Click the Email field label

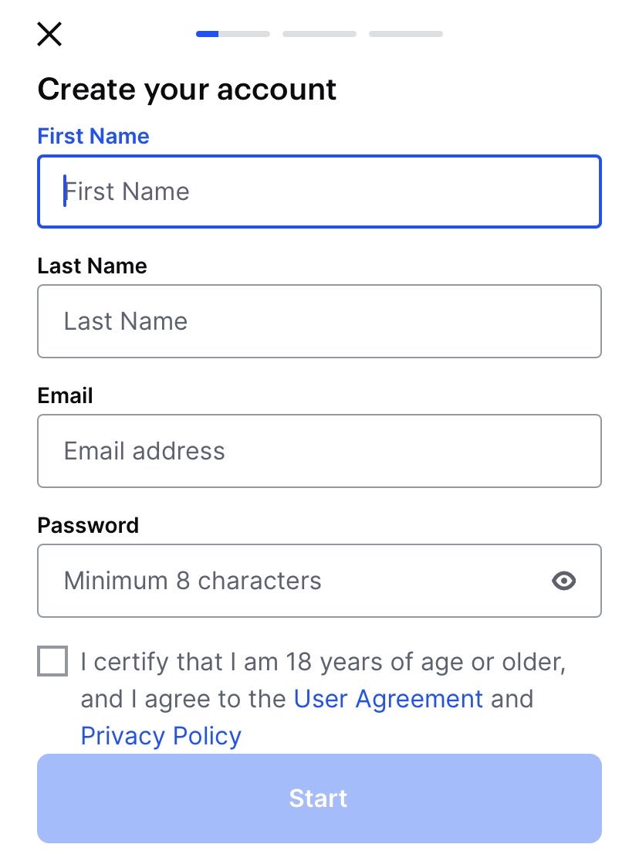pyautogui.click(x=65, y=395)
